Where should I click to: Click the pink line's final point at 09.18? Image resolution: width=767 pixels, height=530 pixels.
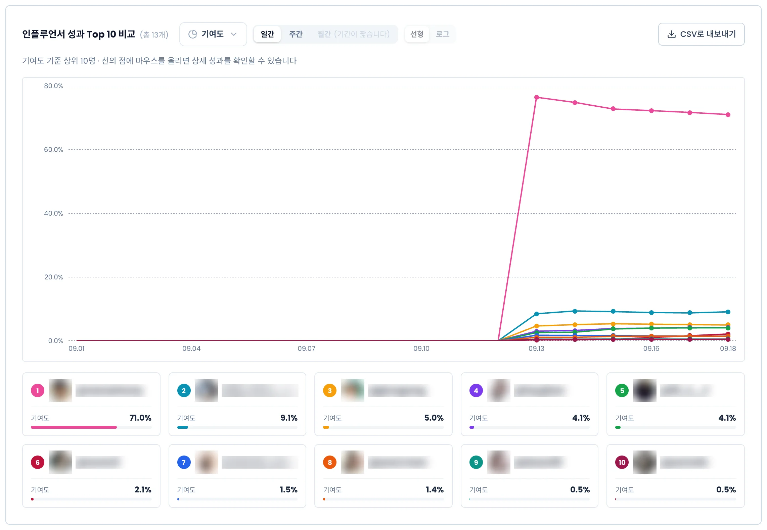click(728, 115)
